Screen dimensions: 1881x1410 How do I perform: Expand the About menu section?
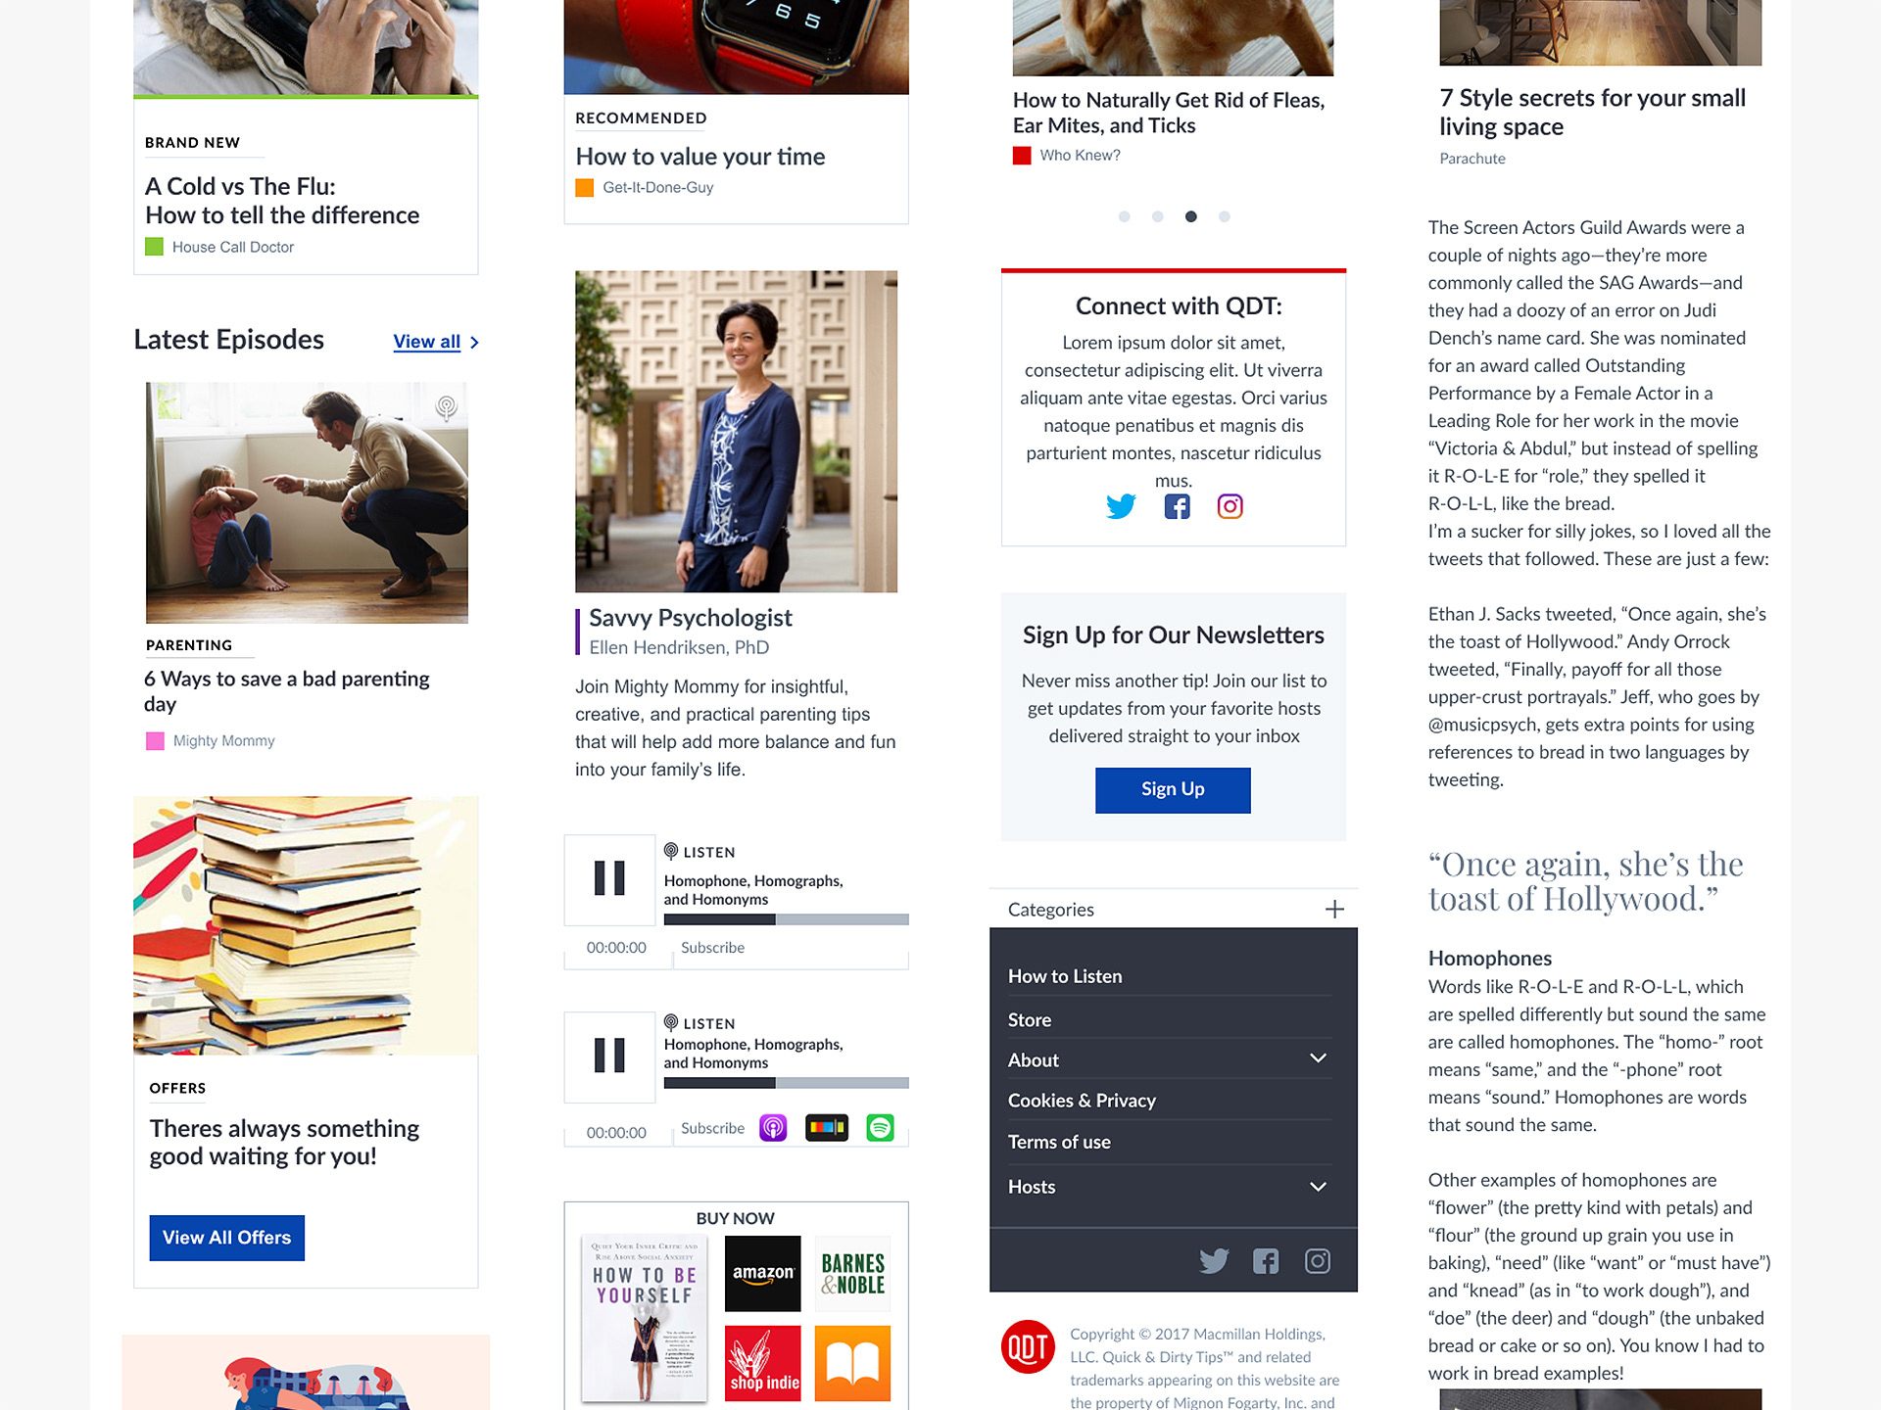[x=1318, y=1058]
